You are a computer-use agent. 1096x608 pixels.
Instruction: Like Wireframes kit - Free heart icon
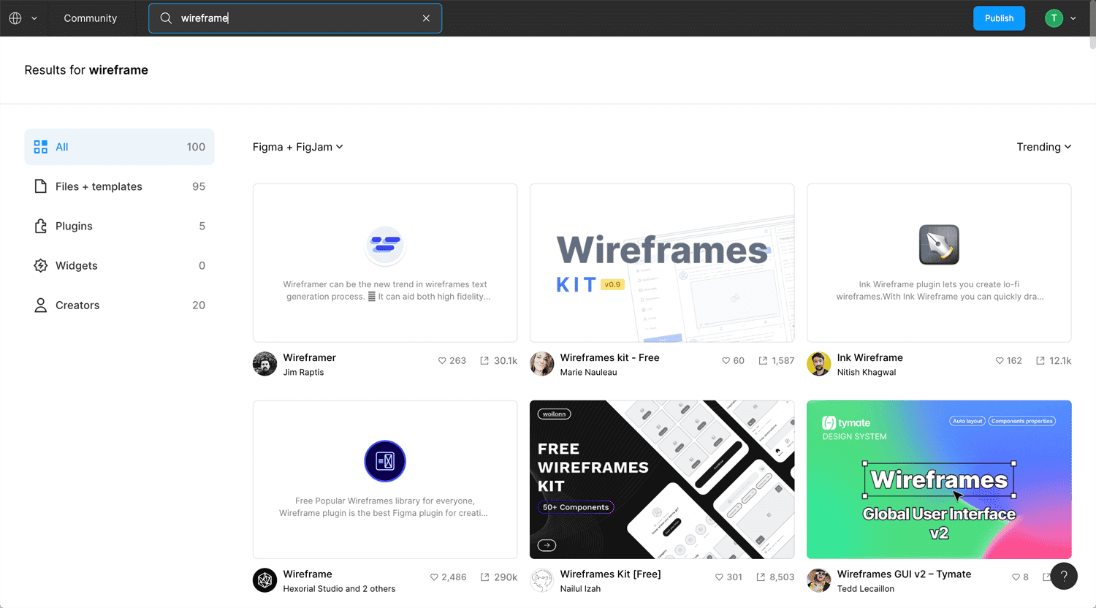click(726, 361)
